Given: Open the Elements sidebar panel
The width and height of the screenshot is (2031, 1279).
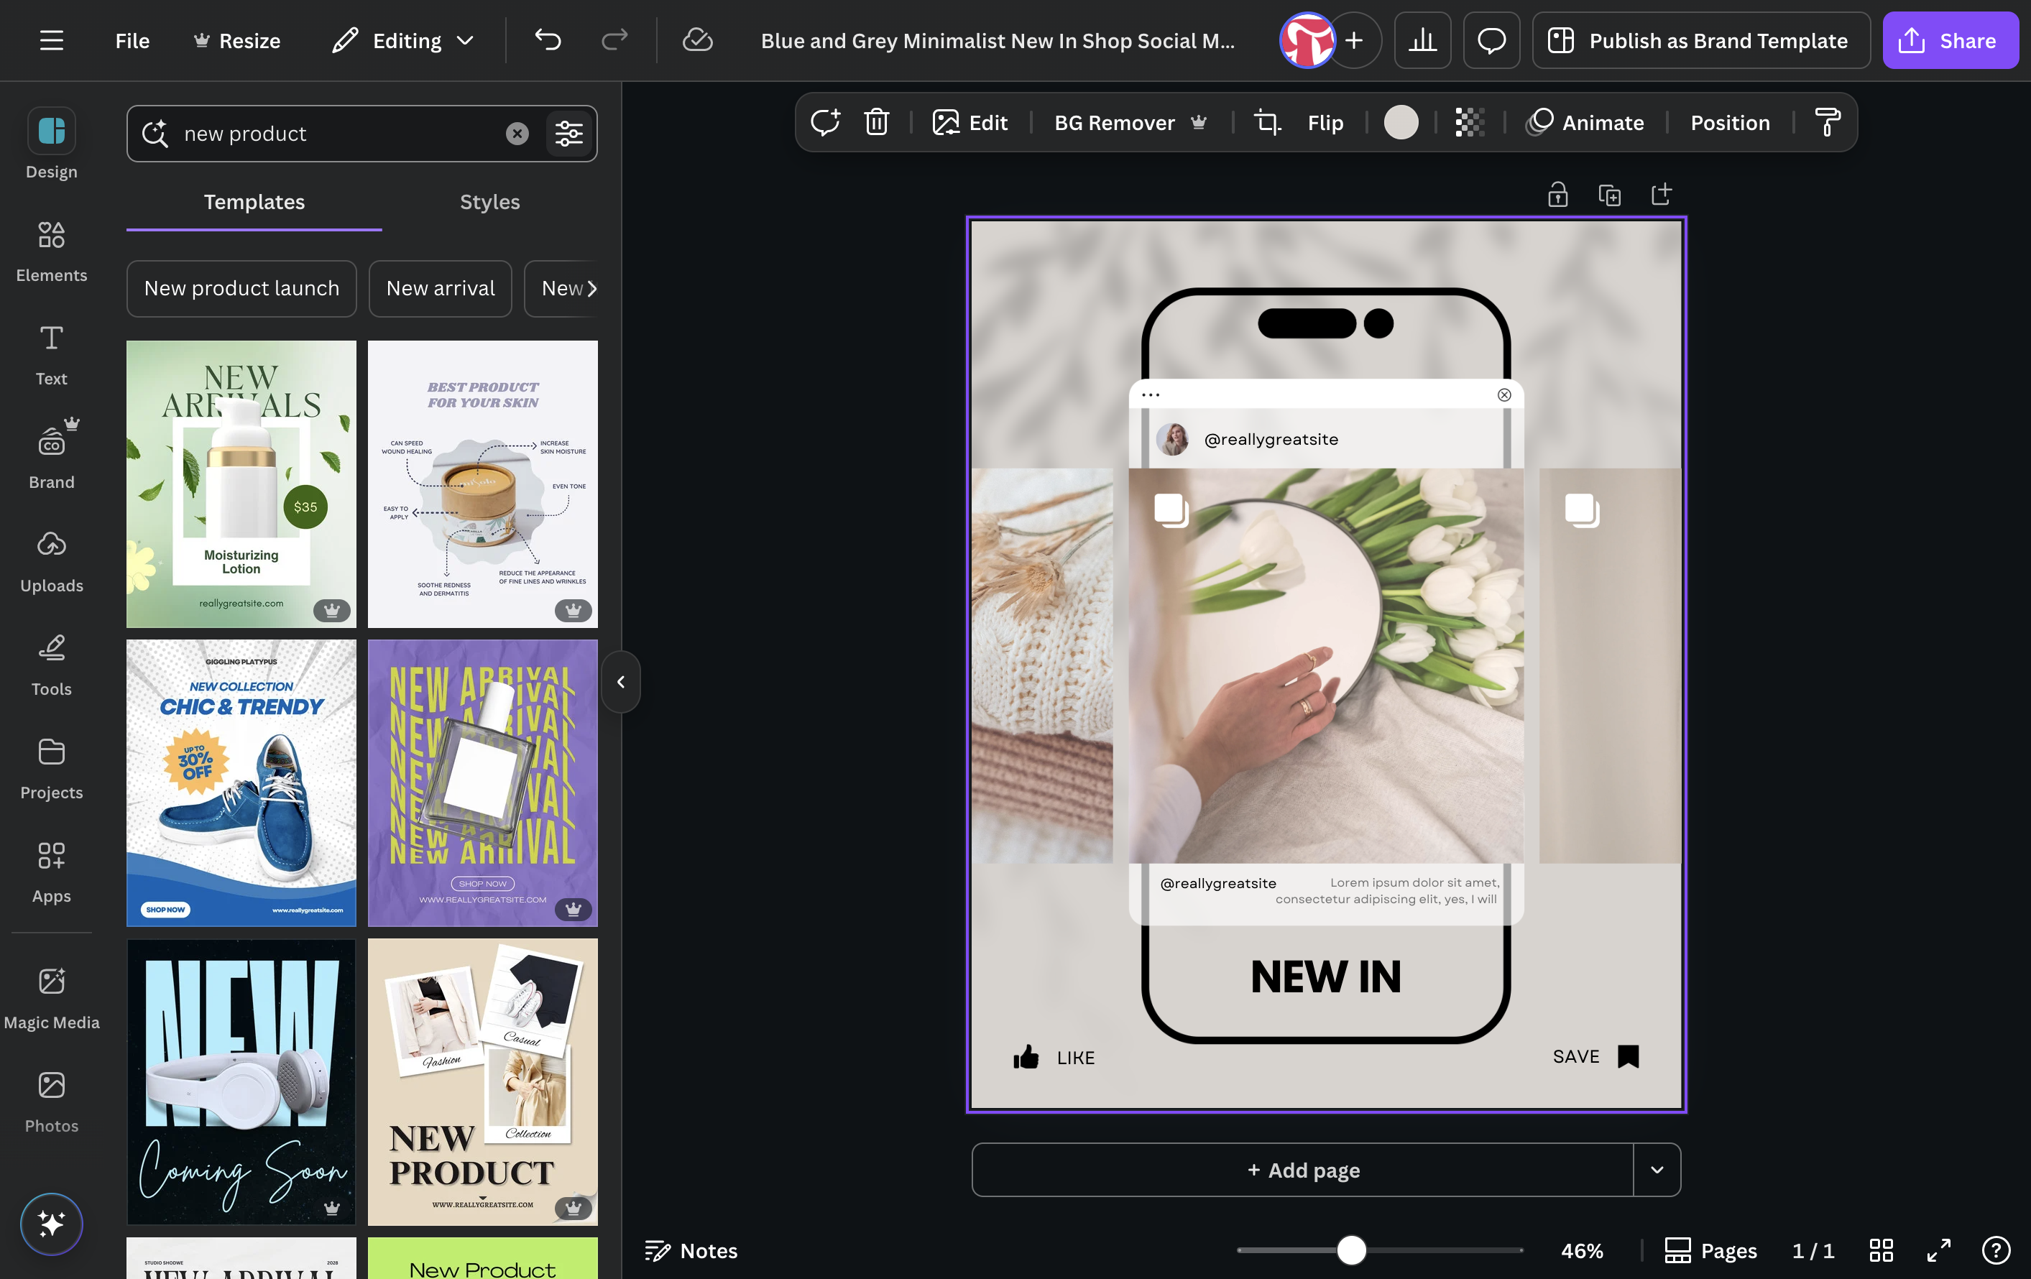Looking at the screenshot, I should (52, 251).
